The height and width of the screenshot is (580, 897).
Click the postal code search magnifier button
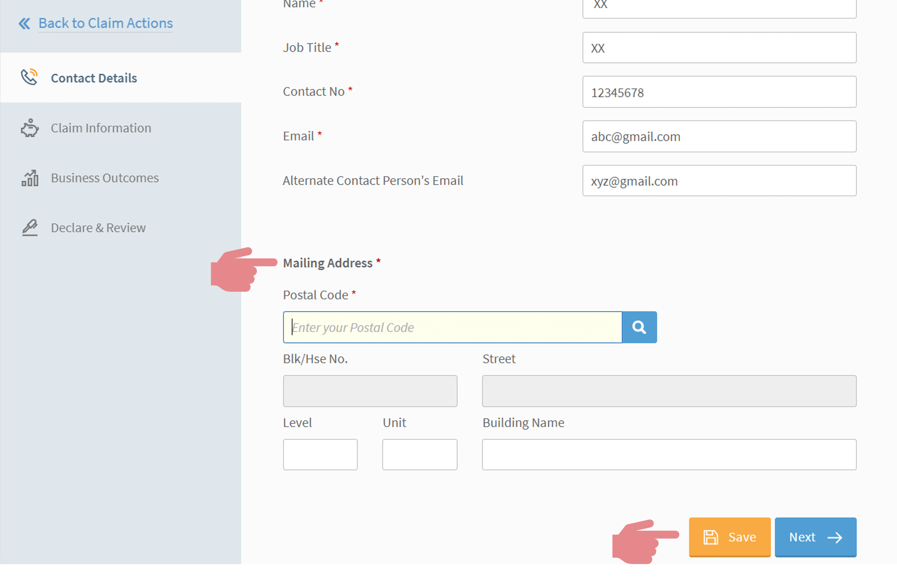(639, 327)
